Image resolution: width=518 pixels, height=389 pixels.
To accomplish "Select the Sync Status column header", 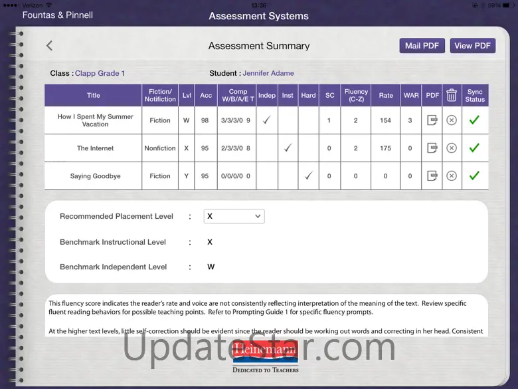I will tap(475, 95).
